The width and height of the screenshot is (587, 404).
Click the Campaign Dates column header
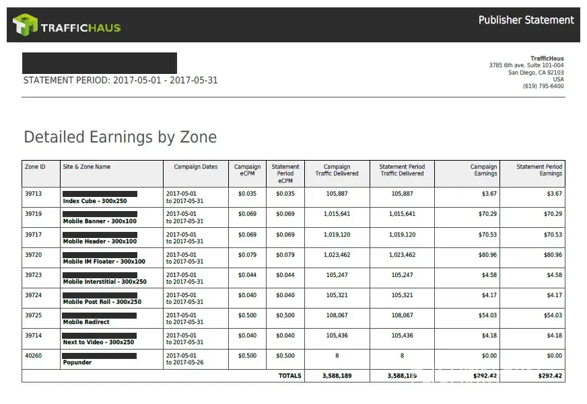(195, 167)
